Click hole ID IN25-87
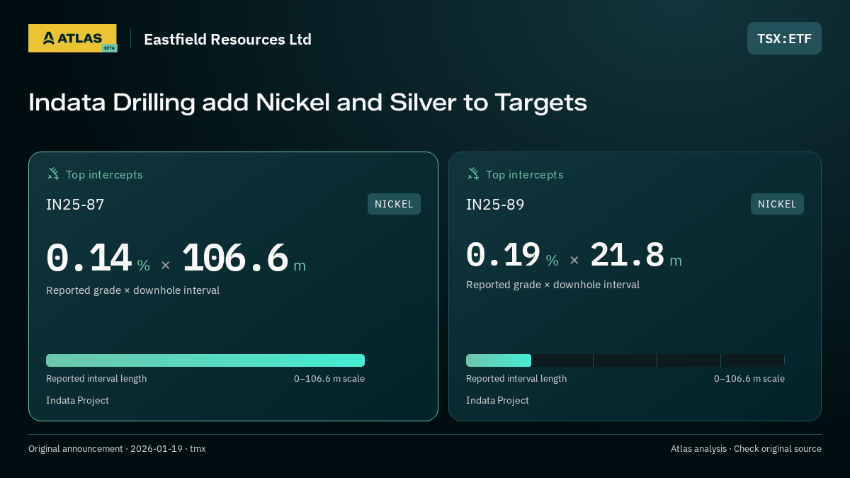This screenshot has width=850, height=478. point(75,205)
